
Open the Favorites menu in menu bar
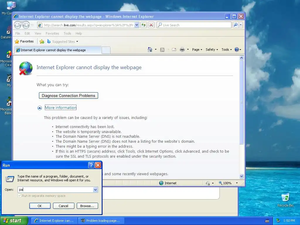pyautogui.click(x=52, y=33)
